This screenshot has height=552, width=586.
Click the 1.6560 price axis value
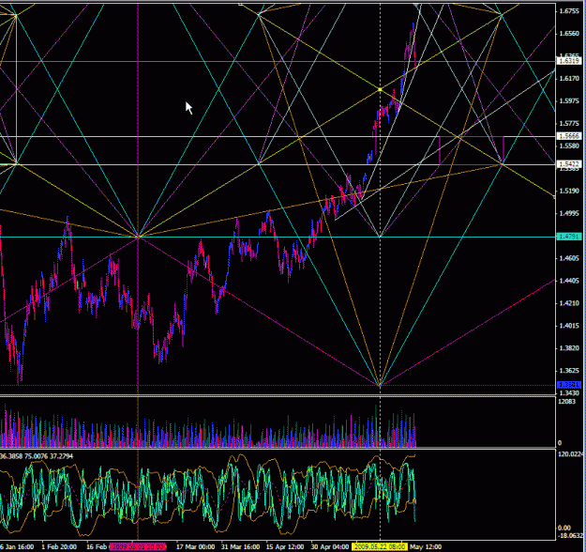(x=569, y=34)
